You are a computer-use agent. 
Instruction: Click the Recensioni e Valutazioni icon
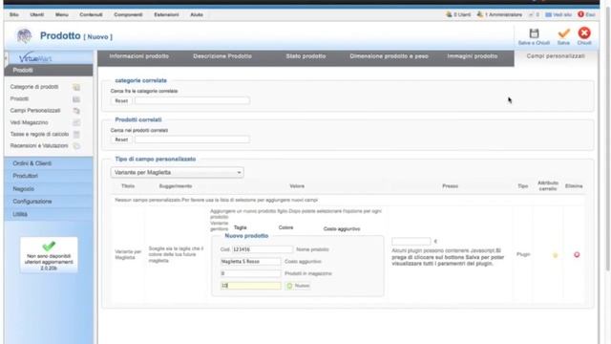[x=76, y=146]
